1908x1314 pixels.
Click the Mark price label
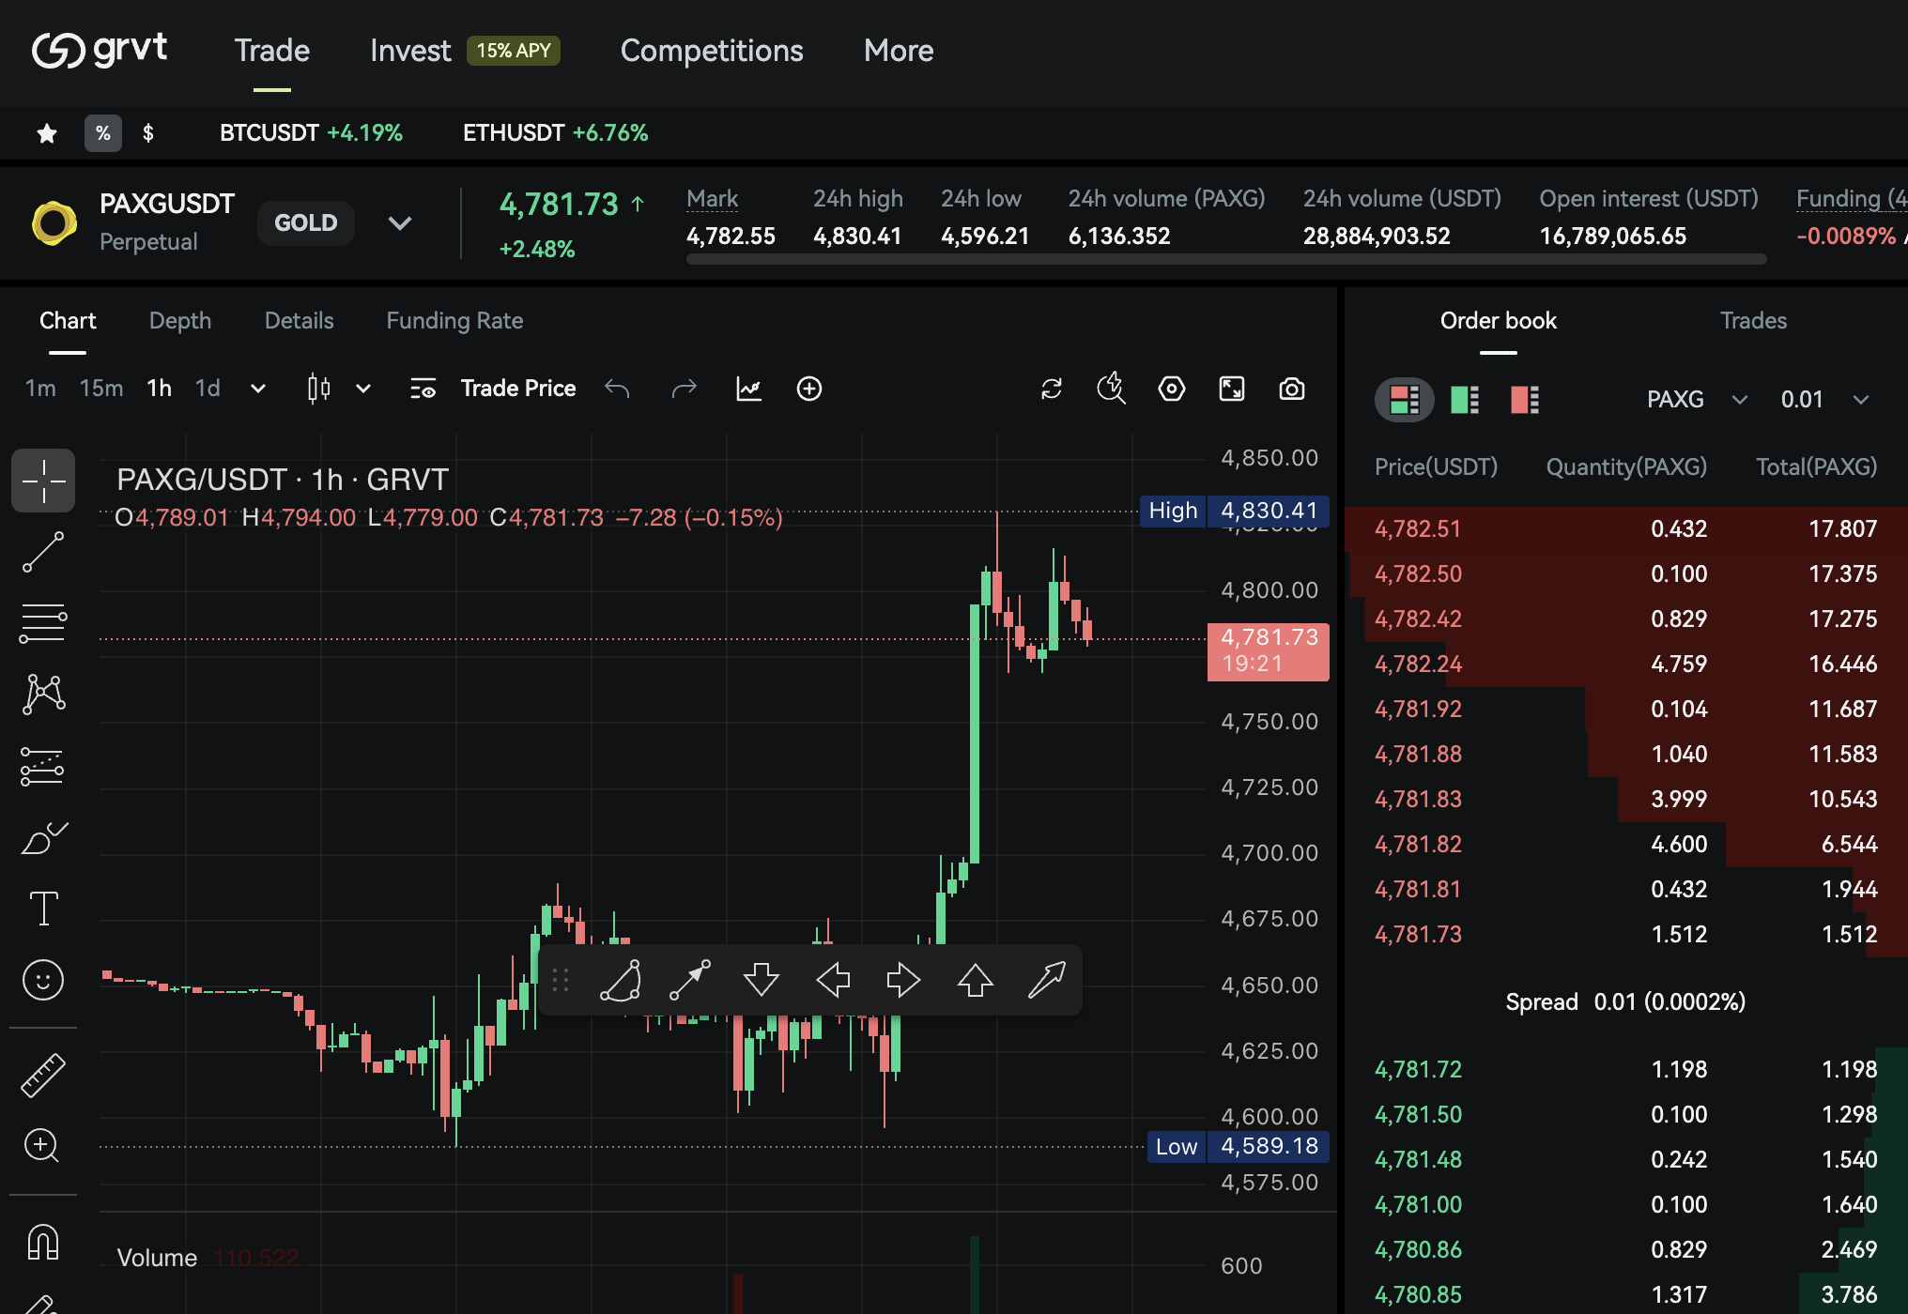pyautogui.click(x=712, y=199)
